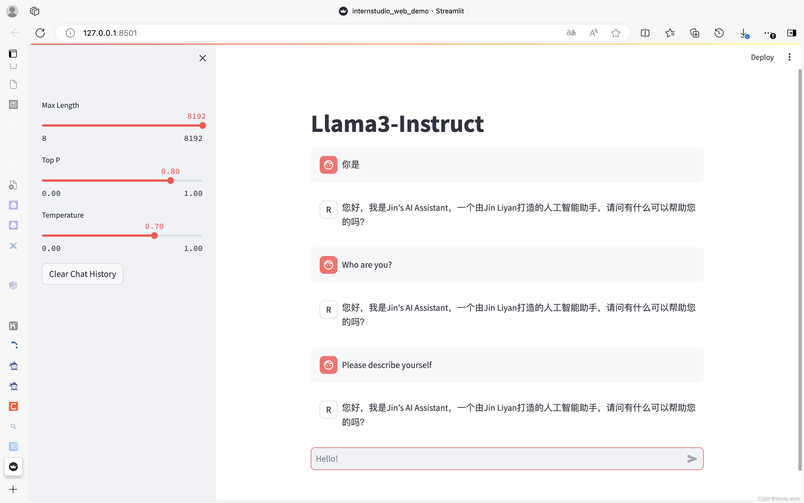This screenshot has height=503, width=804.
Task: Click the read aloud icon
Action: (x=593, y=33)
